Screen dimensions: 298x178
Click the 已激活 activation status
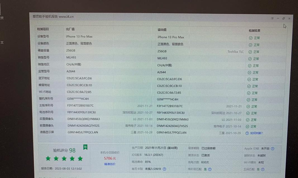pyautogui.click(x=206, y=155)
